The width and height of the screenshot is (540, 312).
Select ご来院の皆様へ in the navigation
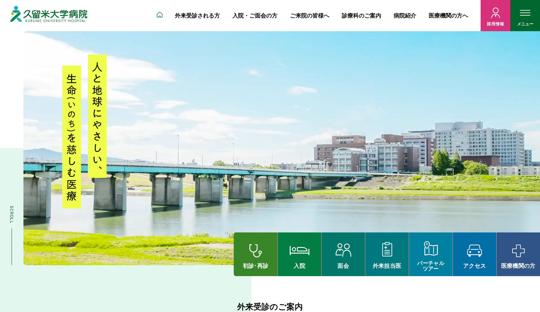310,16
